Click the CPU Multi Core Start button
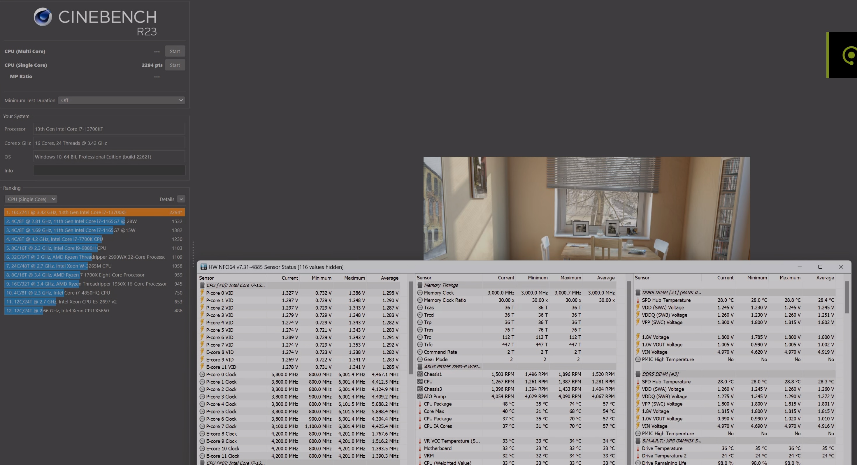Screen dimensions: 857x465 click(175, 51)
